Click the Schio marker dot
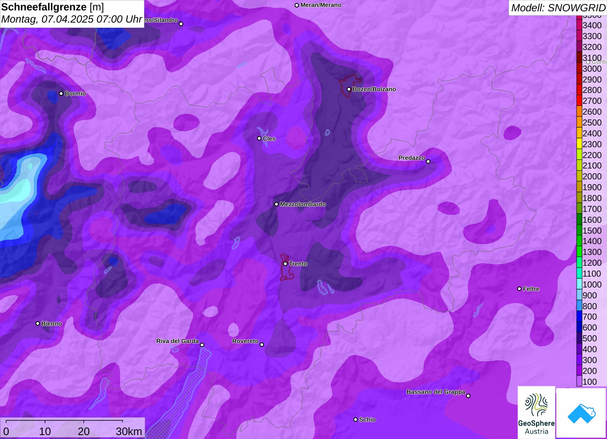 point(356,419)
